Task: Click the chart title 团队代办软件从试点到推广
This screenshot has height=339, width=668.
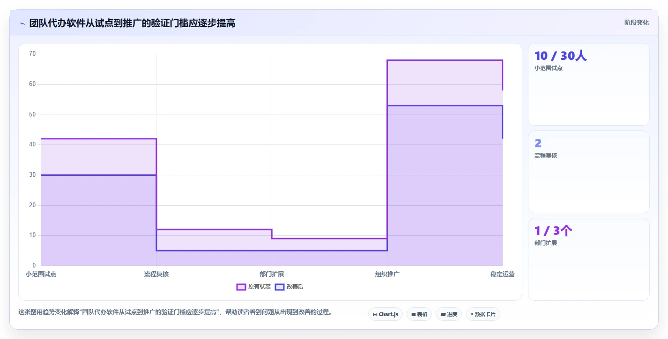Action: click(132, 23)
